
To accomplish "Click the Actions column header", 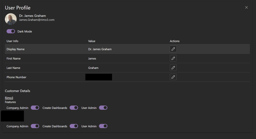I will tap(175, 41).
